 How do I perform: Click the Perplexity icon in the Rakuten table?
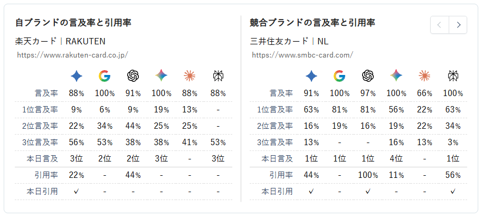[218, 76]
